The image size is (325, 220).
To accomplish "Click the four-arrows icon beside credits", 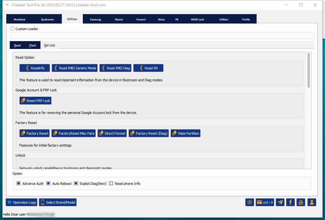I will (x=250, y=202).
